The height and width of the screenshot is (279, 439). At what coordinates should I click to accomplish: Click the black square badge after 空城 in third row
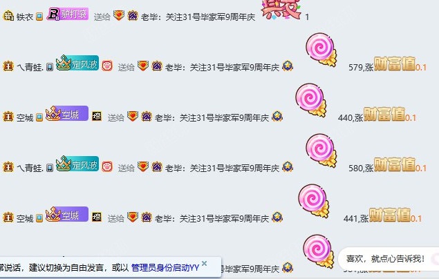click(97, 116)
